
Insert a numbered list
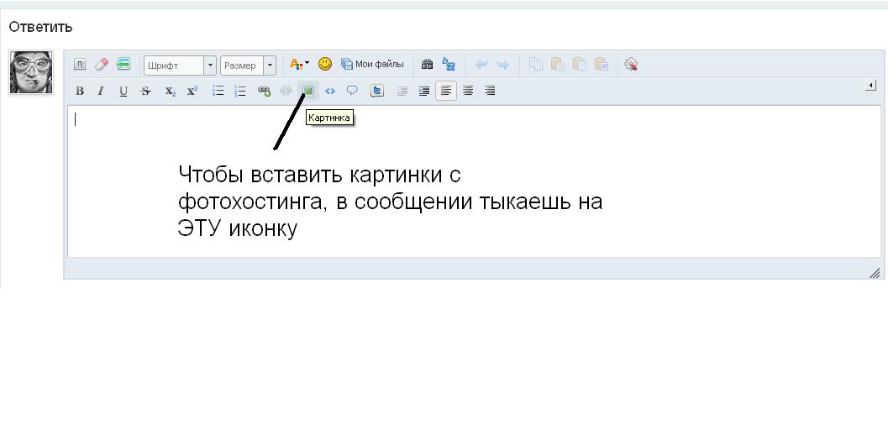tap(240, 91)
